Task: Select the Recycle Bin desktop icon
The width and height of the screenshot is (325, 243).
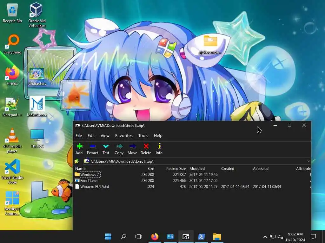Action: pyautogui.click(x=12, y=13)
